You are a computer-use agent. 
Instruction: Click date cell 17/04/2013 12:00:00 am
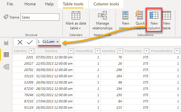[54, 101]
